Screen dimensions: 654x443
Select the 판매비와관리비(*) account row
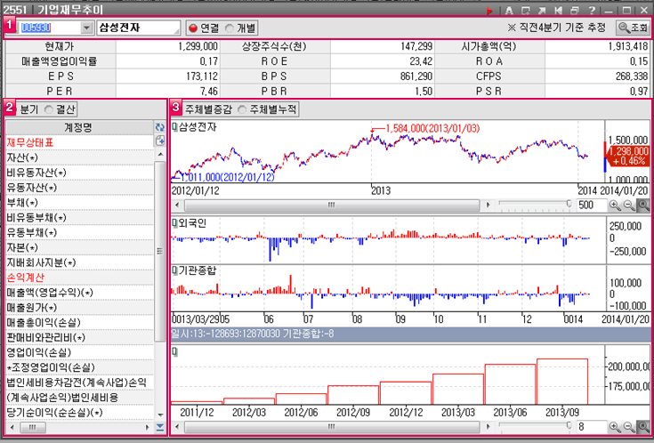coord(79,338)
